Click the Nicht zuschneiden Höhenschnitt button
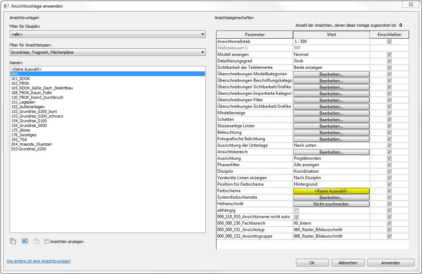 click(331, 204)
